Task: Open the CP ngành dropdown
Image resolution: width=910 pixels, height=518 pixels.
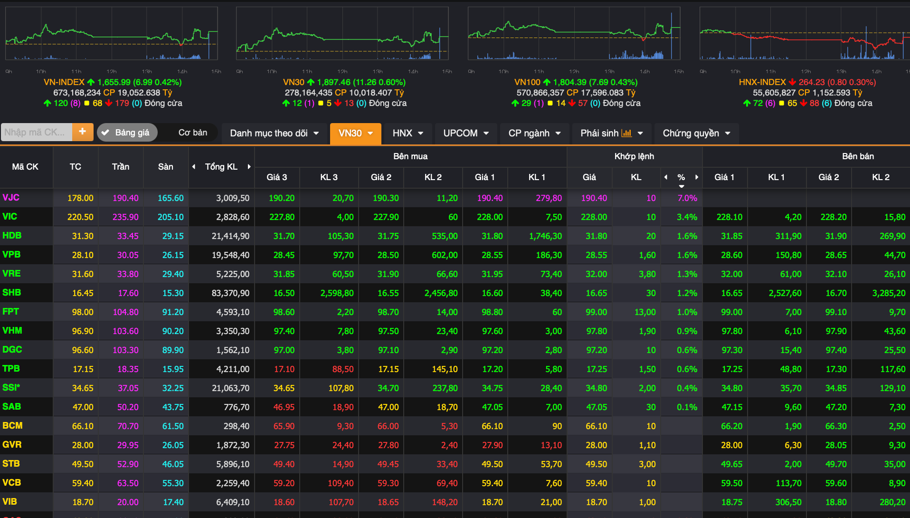Action: pyautogui.click(x=534, y=134)
